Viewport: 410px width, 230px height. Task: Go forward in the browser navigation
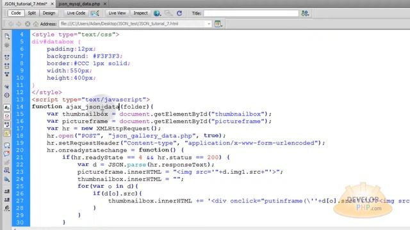click(x=19, y=24)
